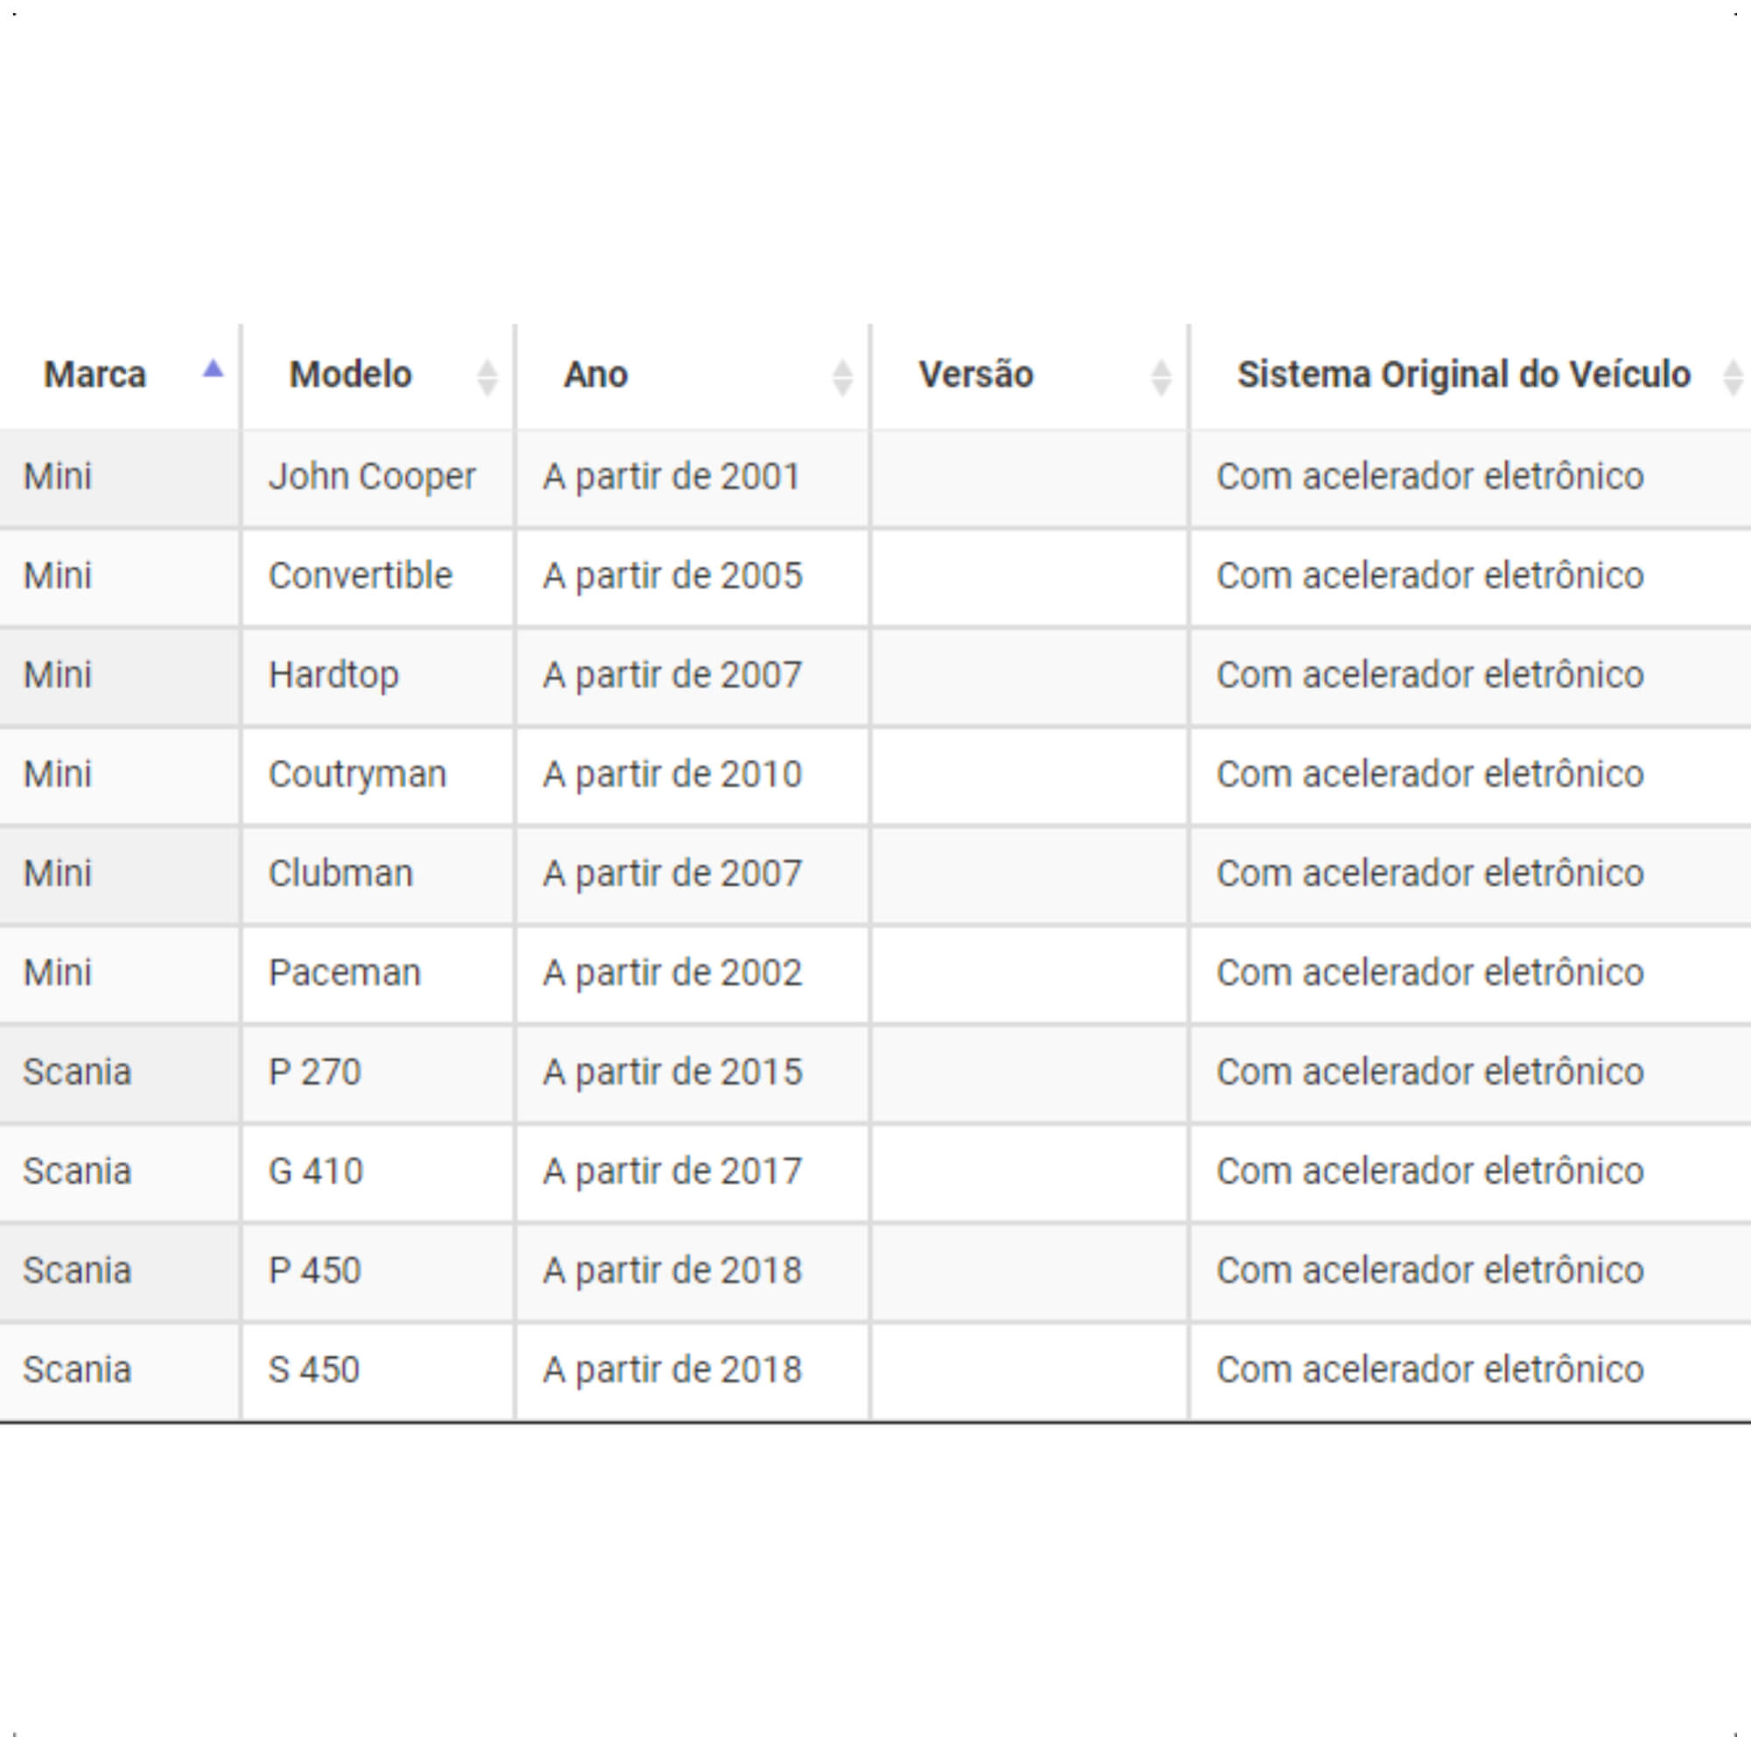Image resolution: width=1751 pixels, height=1751 pixels.
Task: Sort table by Marca header
Action: 119,376
